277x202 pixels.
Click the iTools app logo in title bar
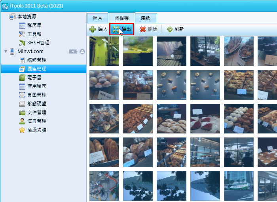(5, 6)
